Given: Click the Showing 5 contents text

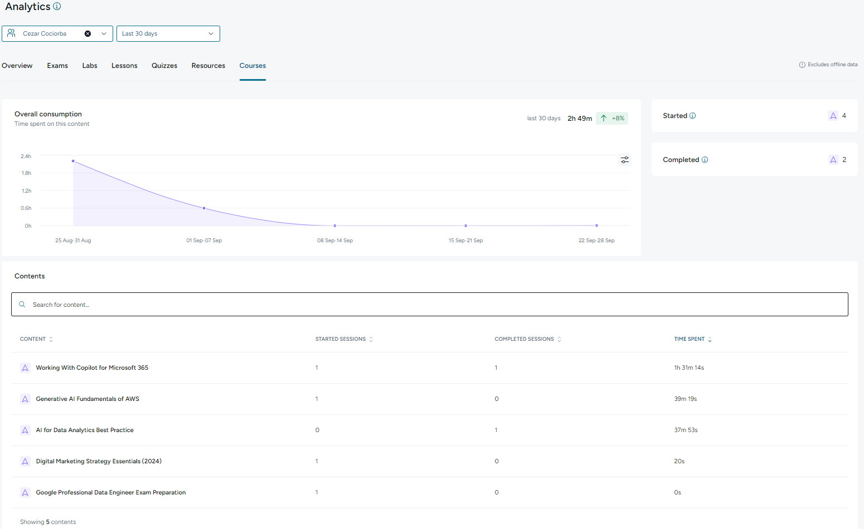Looking at the screenshot, I should click(48, 522).
